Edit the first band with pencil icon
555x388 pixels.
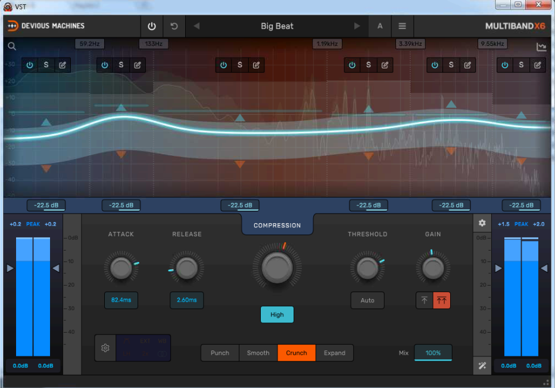pos(63,65)
